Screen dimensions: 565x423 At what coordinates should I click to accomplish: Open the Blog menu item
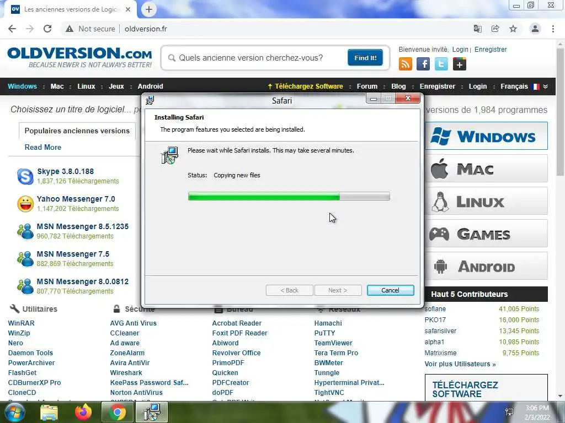398,86
